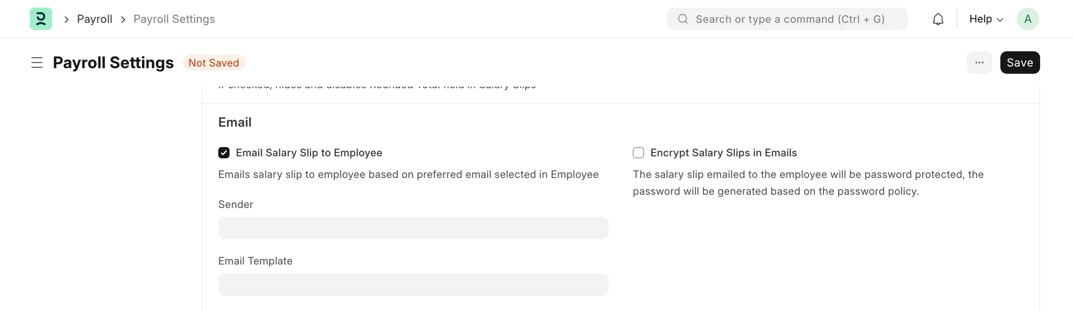
Task: Go to Payroll breadcrumb
Action: (x=95, y=19)
